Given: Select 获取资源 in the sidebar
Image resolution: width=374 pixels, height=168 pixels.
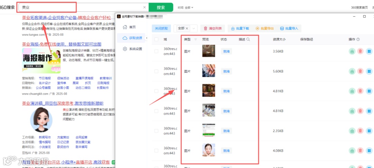Looking at the screenshot, I should click(132, 38).
